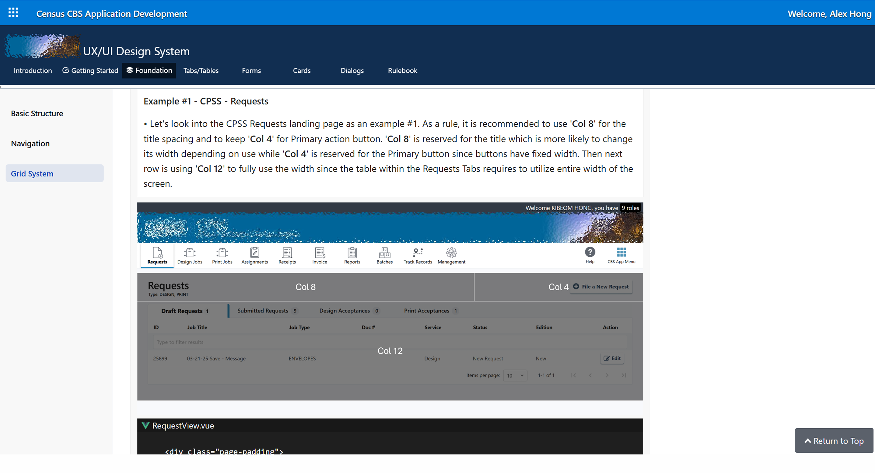
Task: Select the Draft Requests tab
Action: point(185,311)
